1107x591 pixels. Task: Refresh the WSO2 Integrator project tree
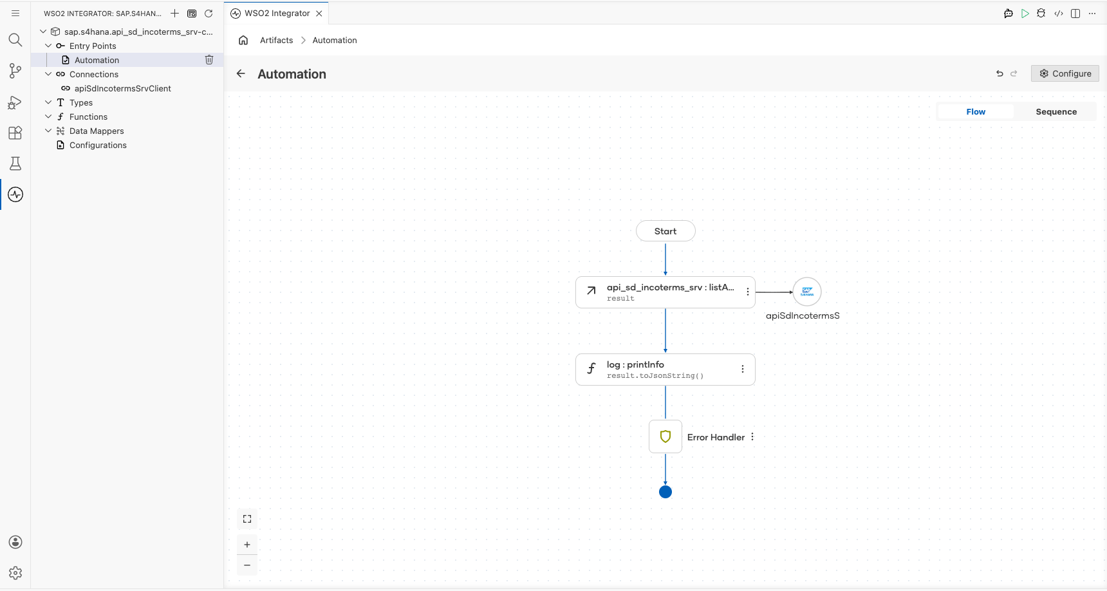click(x=209, y=13)
